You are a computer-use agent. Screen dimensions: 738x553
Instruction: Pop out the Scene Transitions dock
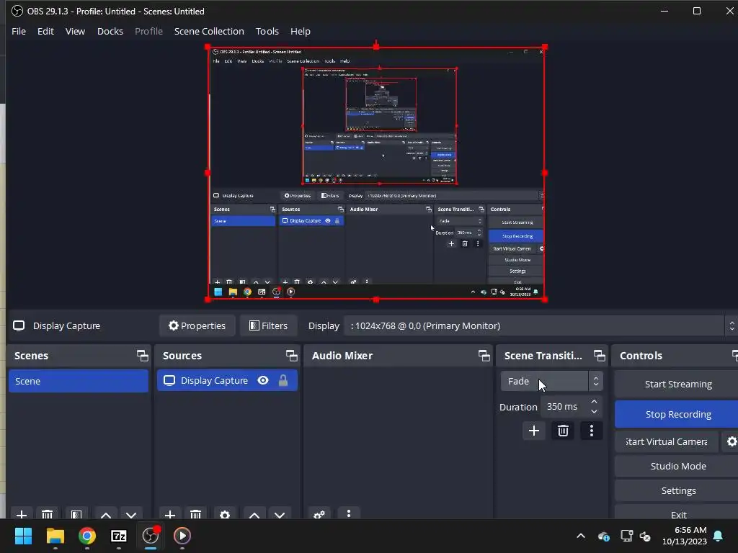599,356
